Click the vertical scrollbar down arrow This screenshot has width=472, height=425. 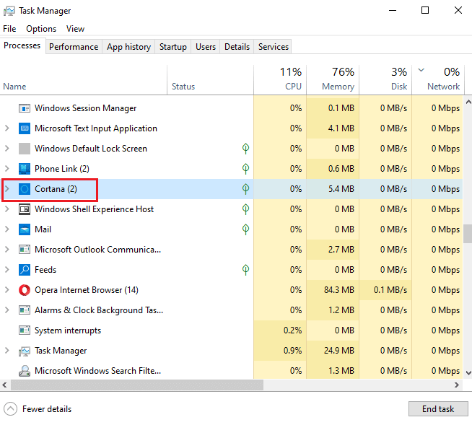468,373
